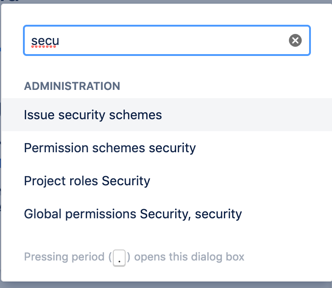This screenshot has height=288, width=332.
Task: Click the ADMINISTRATION section heading
Action: coord(72,86)
